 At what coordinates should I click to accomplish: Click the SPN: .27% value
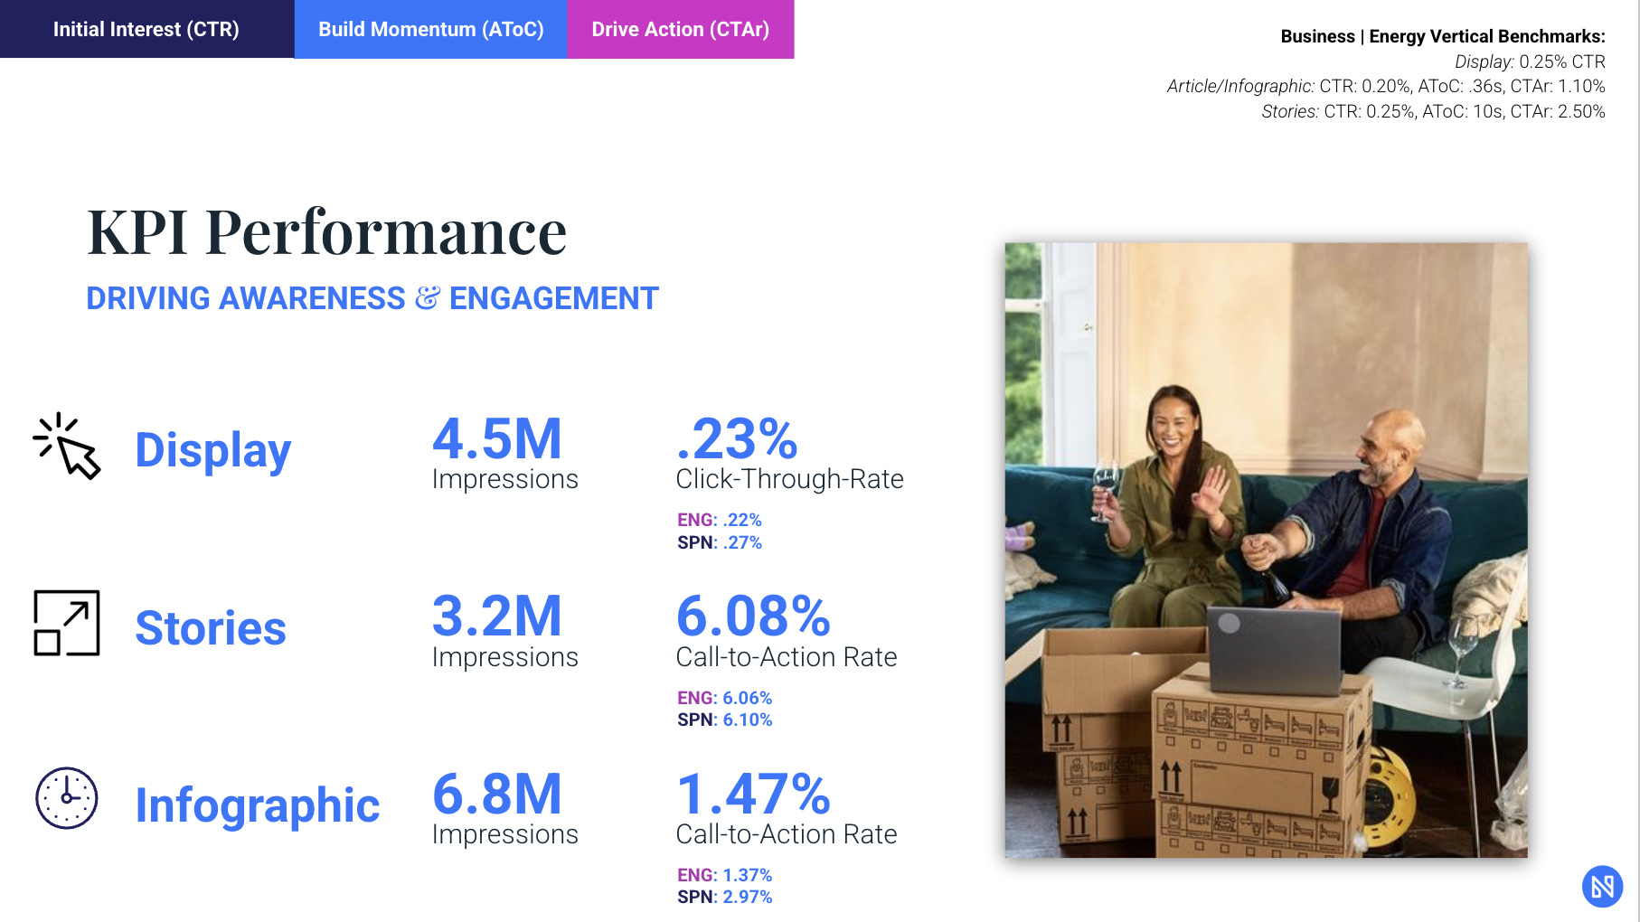tap(720, 542)
